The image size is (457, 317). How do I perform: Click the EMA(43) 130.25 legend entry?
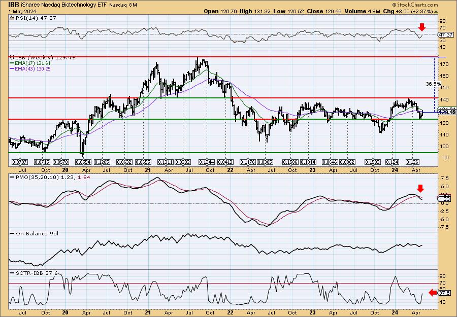(30, 68)
